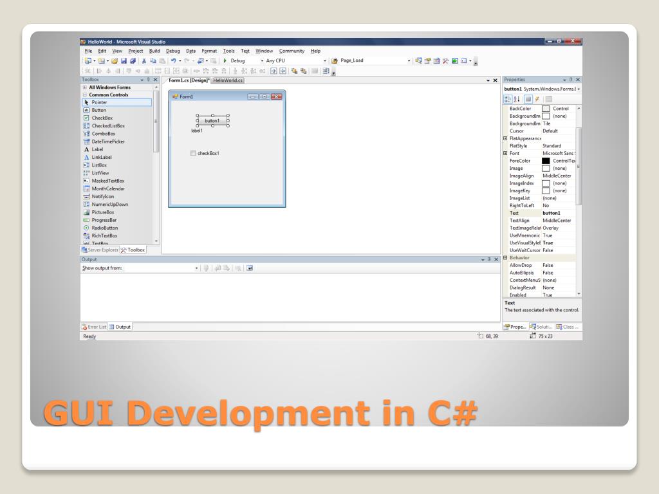Close the Toolbox panel
This screenshot has height=494, width=659.
click(156, 79)
